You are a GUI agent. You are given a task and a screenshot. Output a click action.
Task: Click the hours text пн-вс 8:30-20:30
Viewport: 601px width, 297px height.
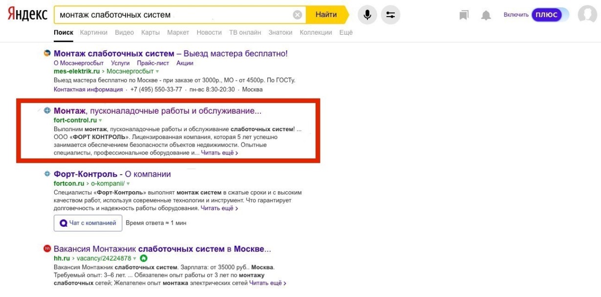click(x=212, y=90)
